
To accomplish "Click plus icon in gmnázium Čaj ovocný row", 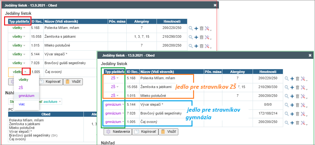I will pos(292,122).
